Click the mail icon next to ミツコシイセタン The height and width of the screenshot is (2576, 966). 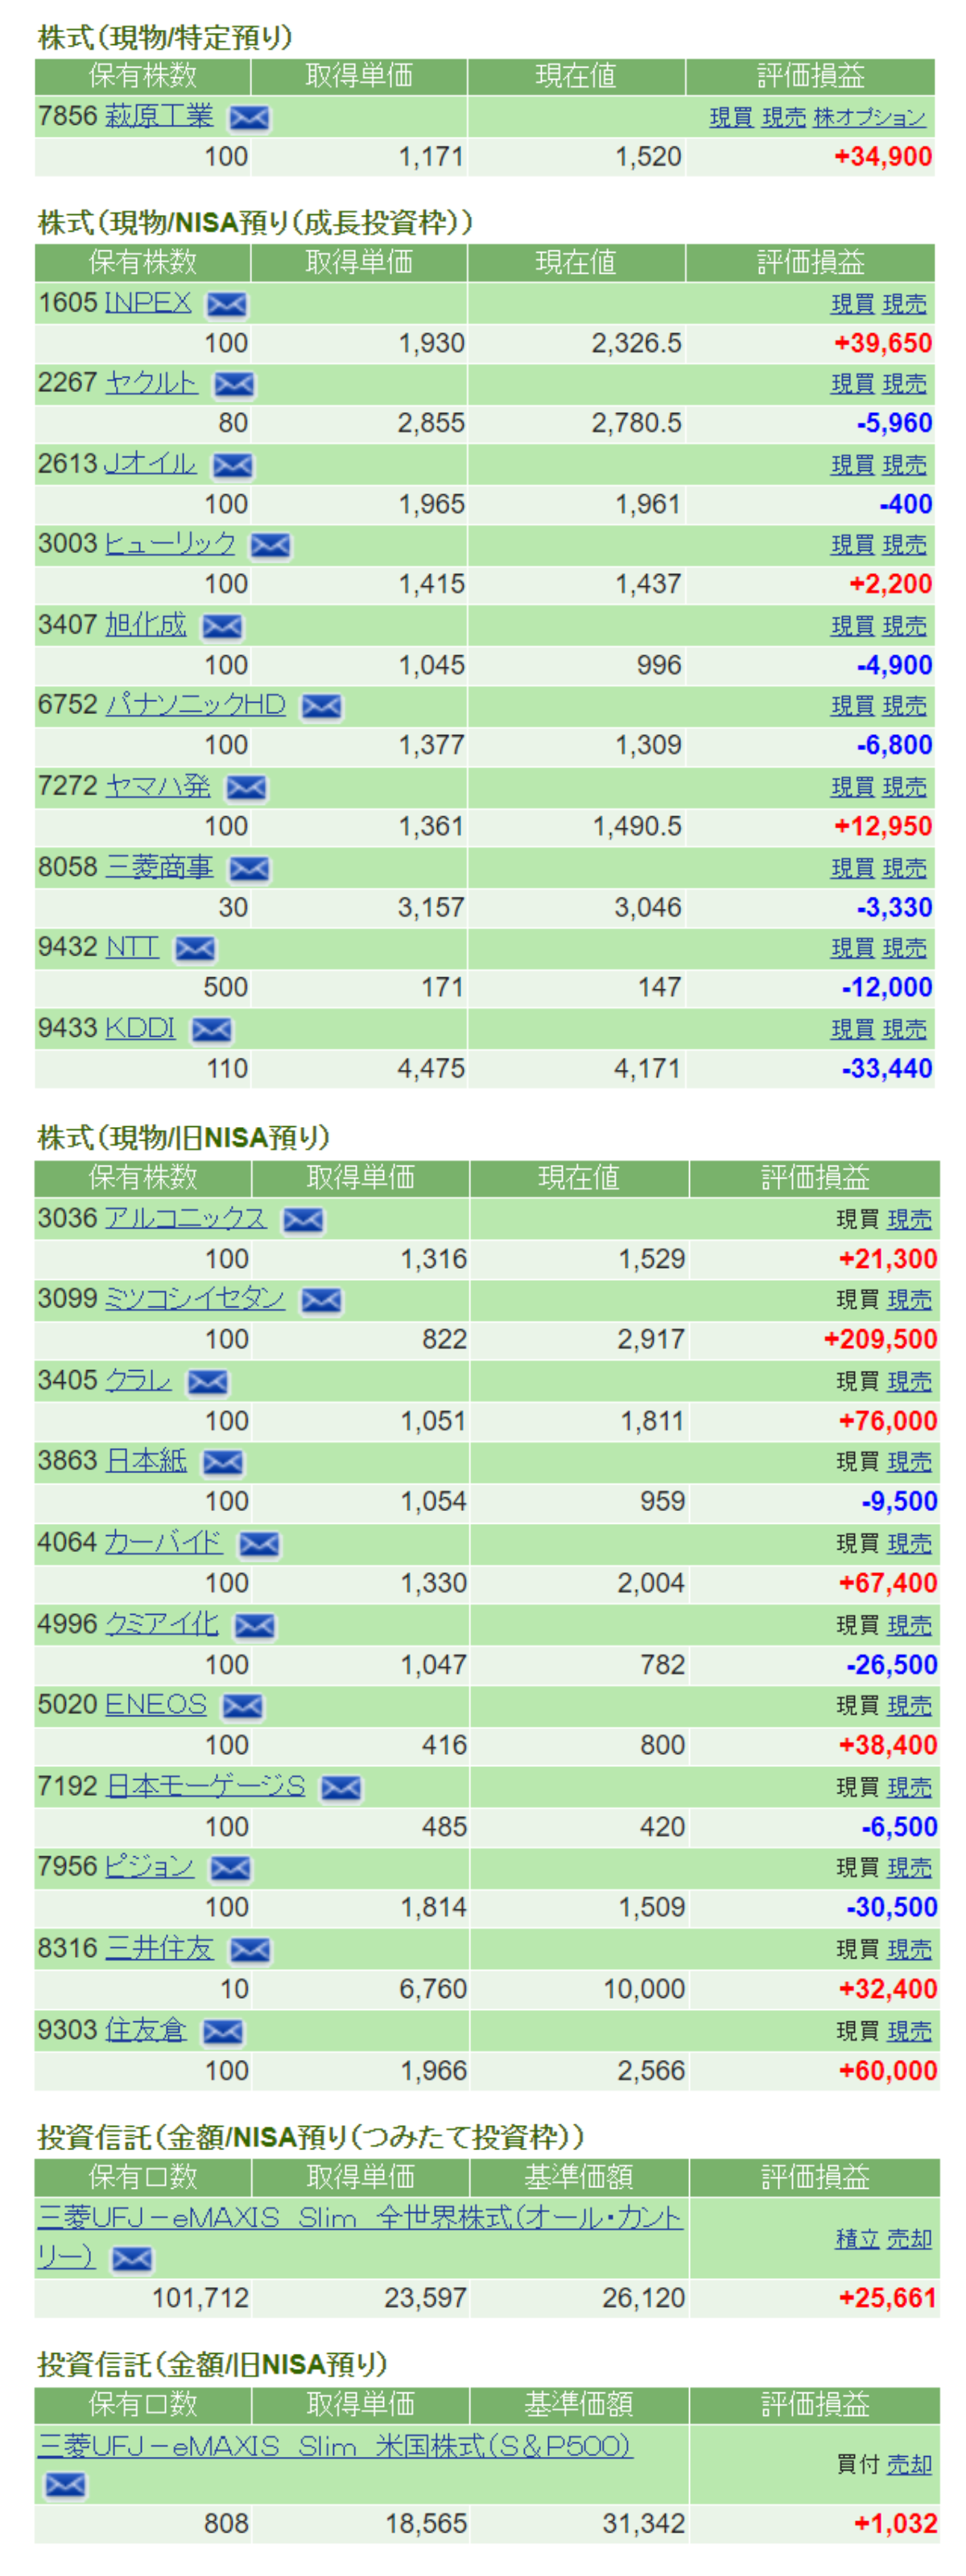pyautogui.click(x=321, y=1300)
